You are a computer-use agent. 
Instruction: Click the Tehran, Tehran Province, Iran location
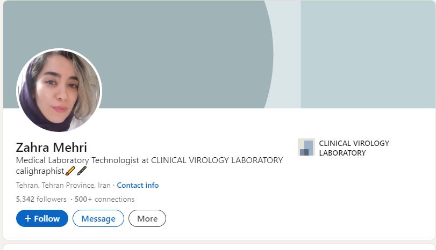(63, 185)
